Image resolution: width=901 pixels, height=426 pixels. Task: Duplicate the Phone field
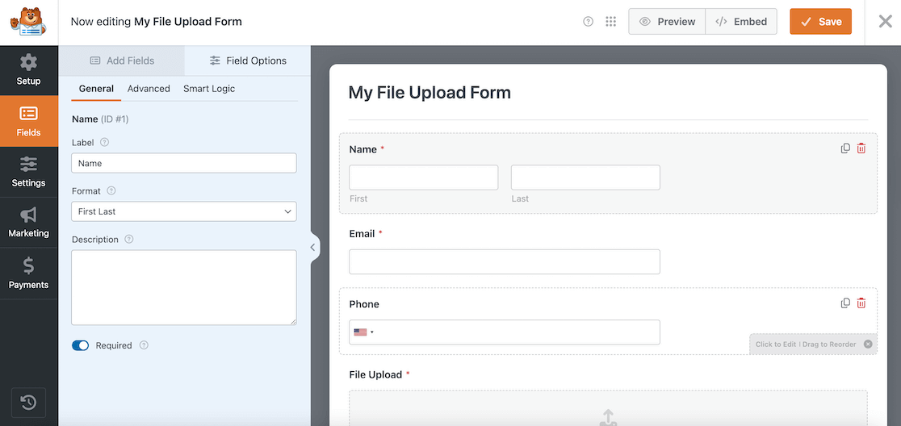[845, 303]
